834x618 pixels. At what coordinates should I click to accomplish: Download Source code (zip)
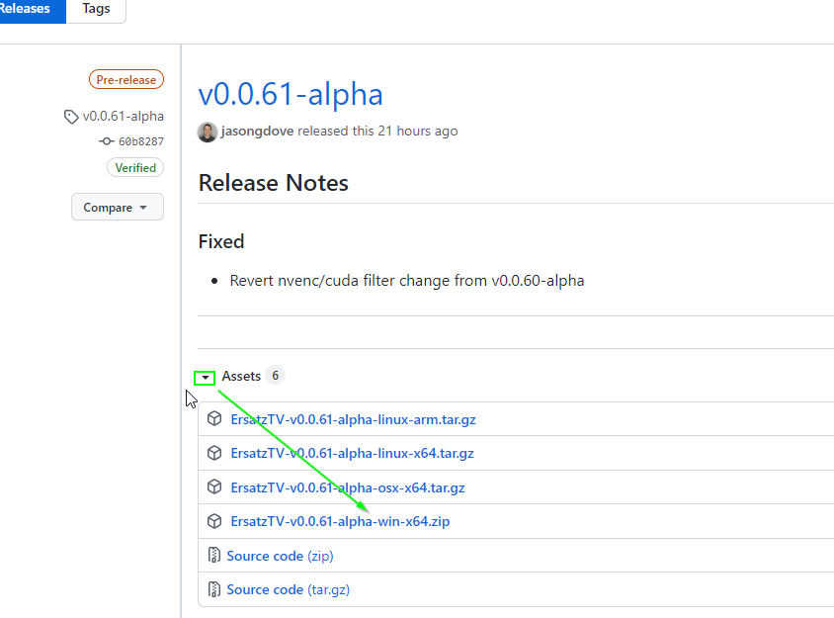click(281, 556)
